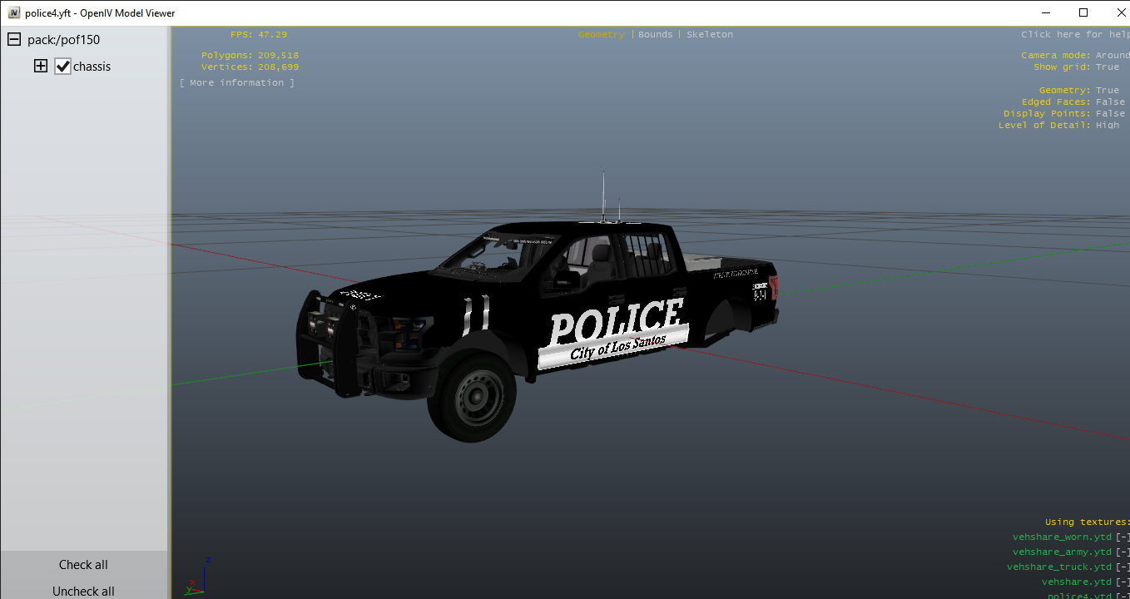The image size is (1130, 599).
Task: Click the [-] icon beside vehshare_worn.ytd
Action: point(1123,537)
